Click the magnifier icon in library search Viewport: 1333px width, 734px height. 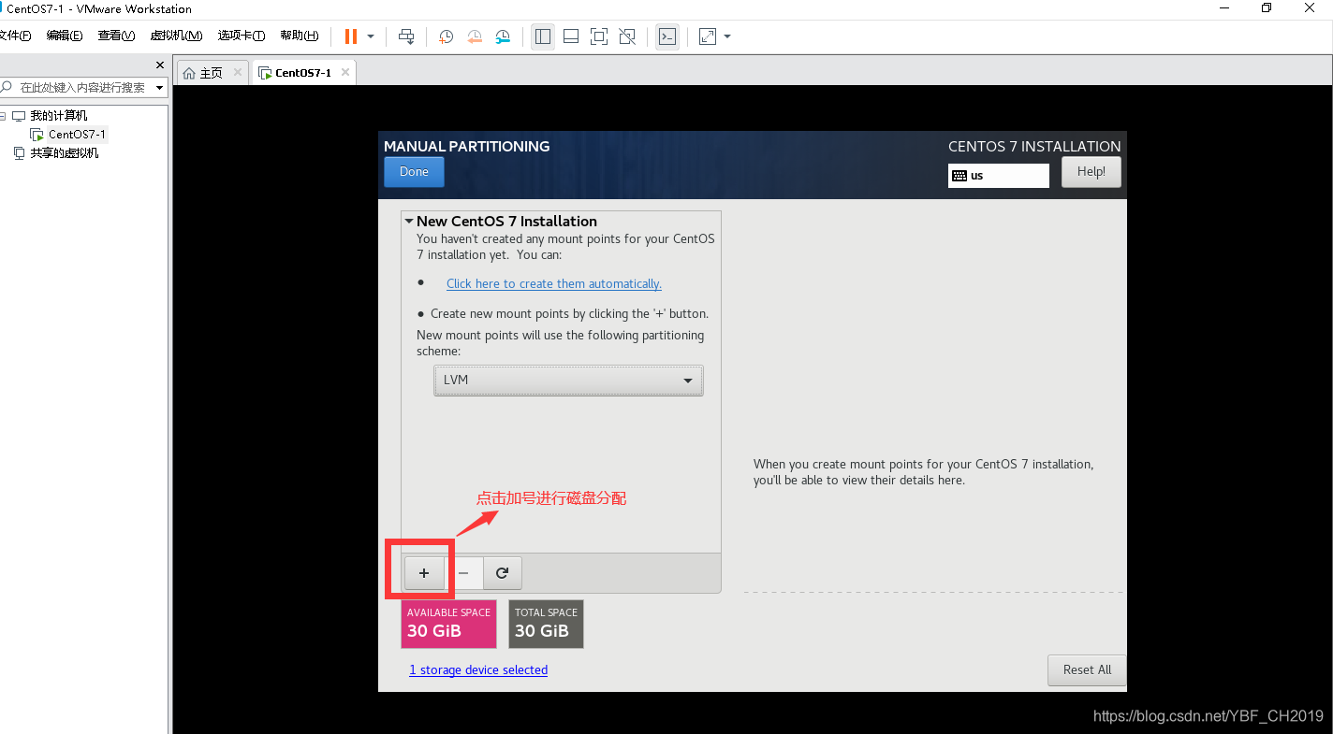[x=6, y=87]
